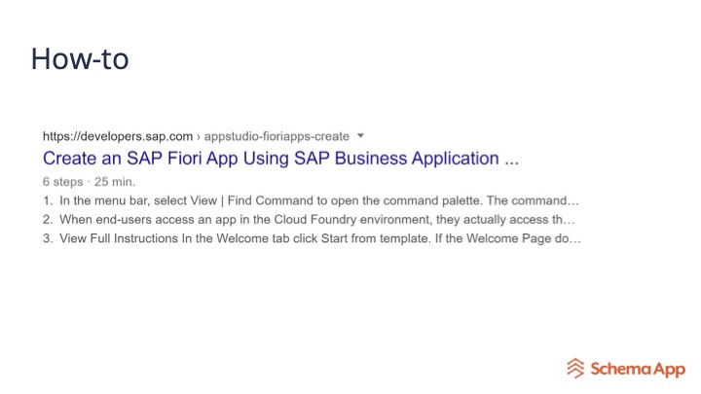Click the Schema App logo icon

(x=577, y=368)
